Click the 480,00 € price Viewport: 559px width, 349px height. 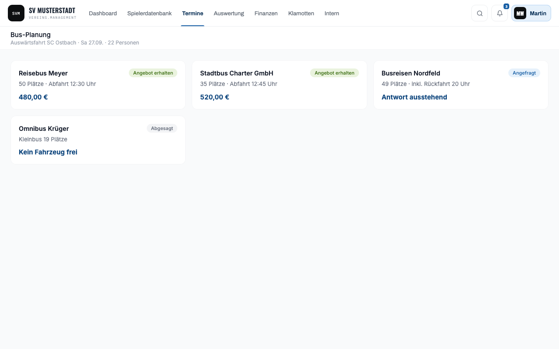33,97
